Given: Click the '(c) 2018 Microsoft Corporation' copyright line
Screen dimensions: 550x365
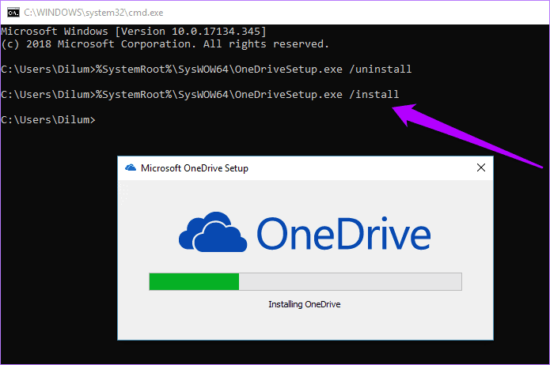Looking at the screenshot, I should click(x=165, y=44).
